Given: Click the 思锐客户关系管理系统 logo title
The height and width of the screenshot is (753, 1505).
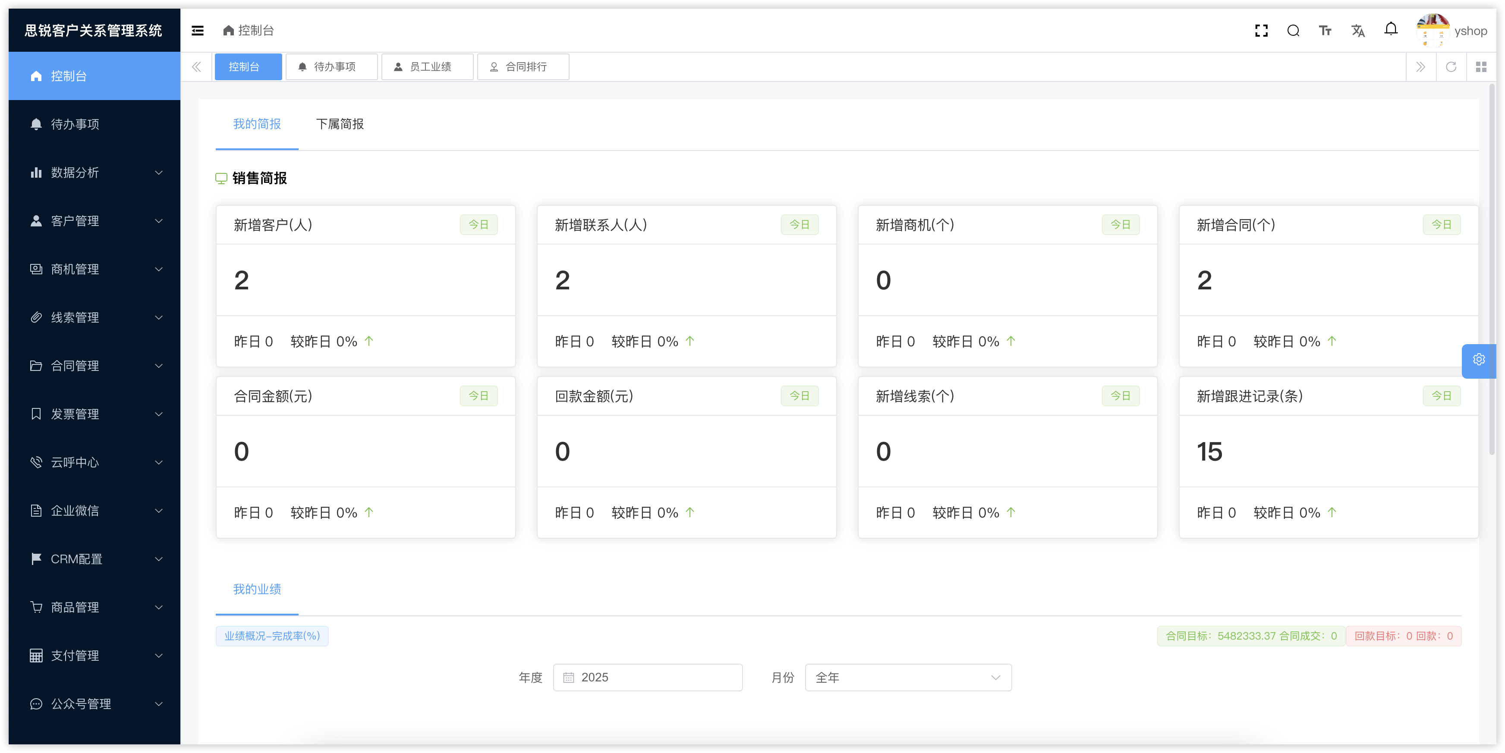Looking at the screenshot, I should (x=94, y=30).
